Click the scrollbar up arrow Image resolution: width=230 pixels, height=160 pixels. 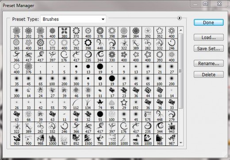(181, 30)
